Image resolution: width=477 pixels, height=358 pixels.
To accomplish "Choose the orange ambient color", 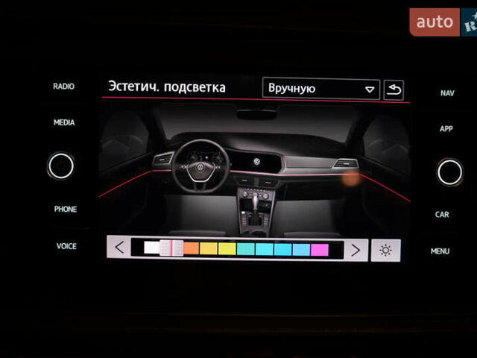I will coord(191,248).
